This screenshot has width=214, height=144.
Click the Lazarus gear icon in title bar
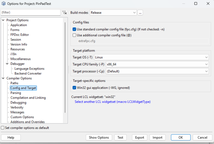click(x=3, y=3)
